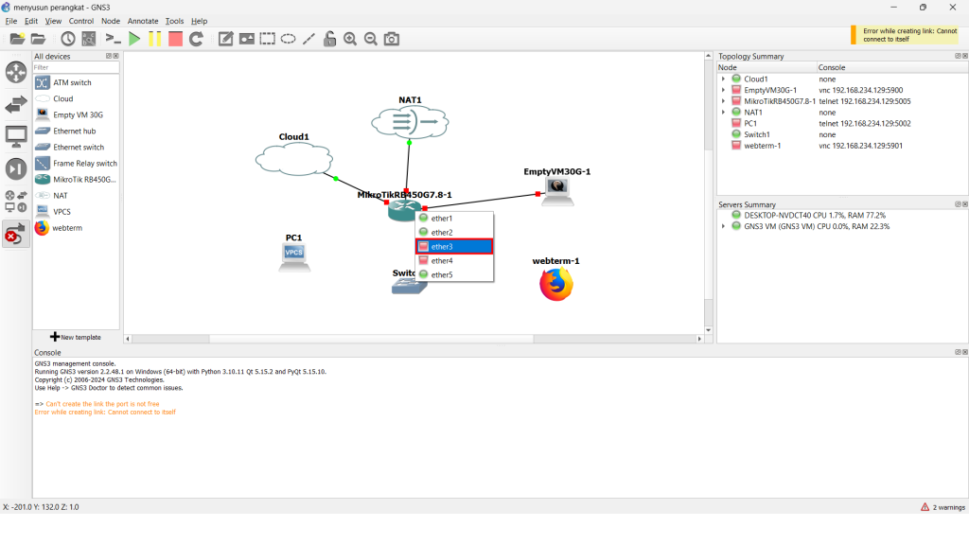Screen dimensions: 969x545
Task: Select the draw rectangle tool
Action: tap(268, 39)
